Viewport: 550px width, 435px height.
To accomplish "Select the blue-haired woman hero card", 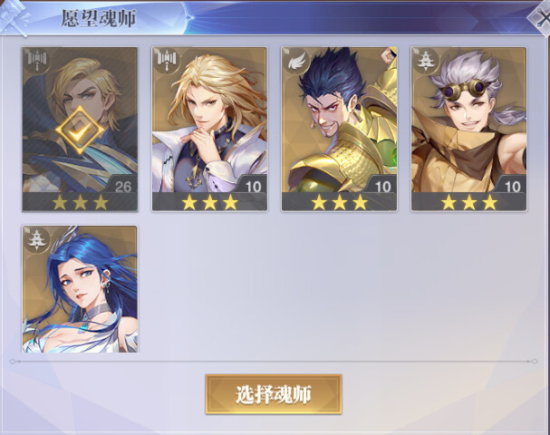I will click(80, 289).
